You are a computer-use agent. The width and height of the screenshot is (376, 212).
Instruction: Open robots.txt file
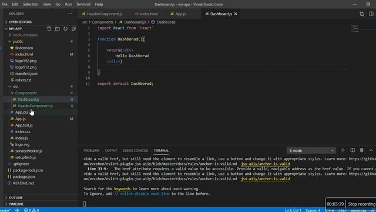(23, 80)
